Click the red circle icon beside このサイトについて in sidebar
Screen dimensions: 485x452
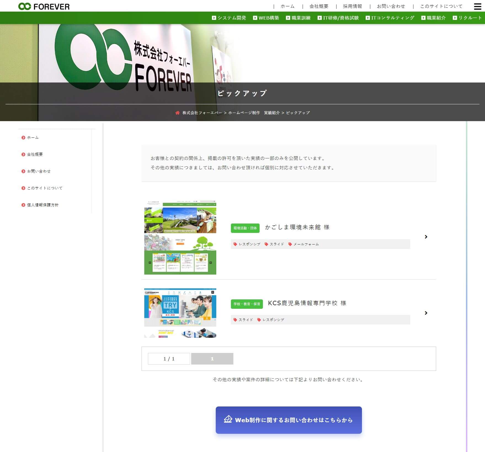(23, 188)
